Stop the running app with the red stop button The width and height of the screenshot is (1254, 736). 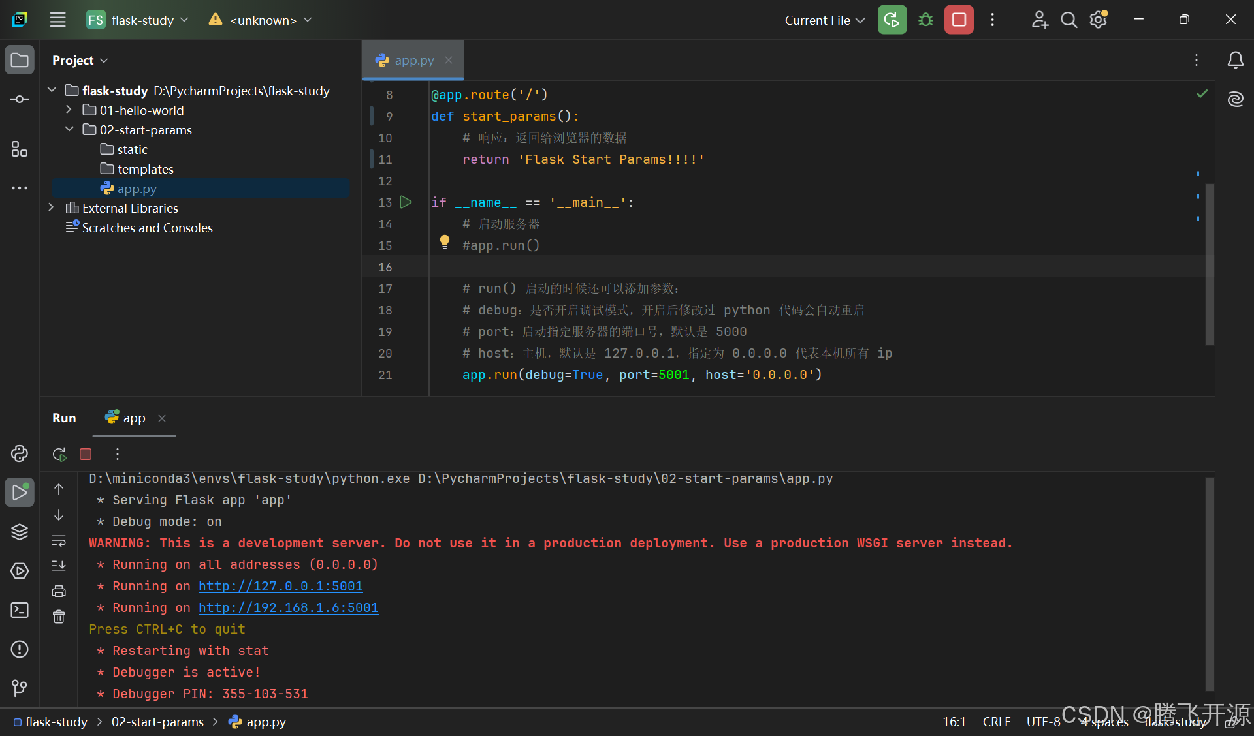tap(959, 20)
